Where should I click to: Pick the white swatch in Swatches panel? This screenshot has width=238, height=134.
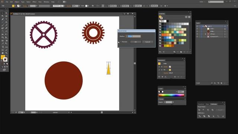tap(165, 21)
